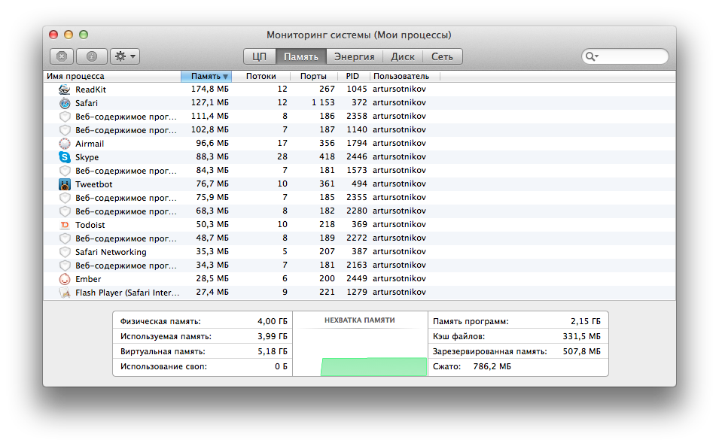Click shield icon of the 102,8 МБ process
This screenshot has height=446, width=719.
point(65,130)
